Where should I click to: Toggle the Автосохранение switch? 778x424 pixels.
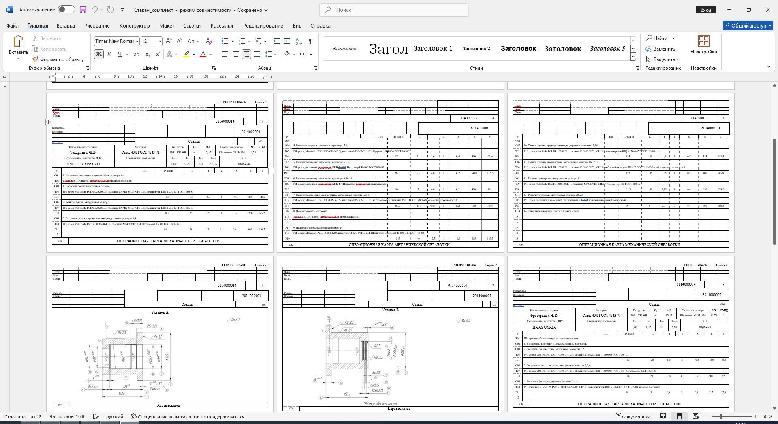66,10
